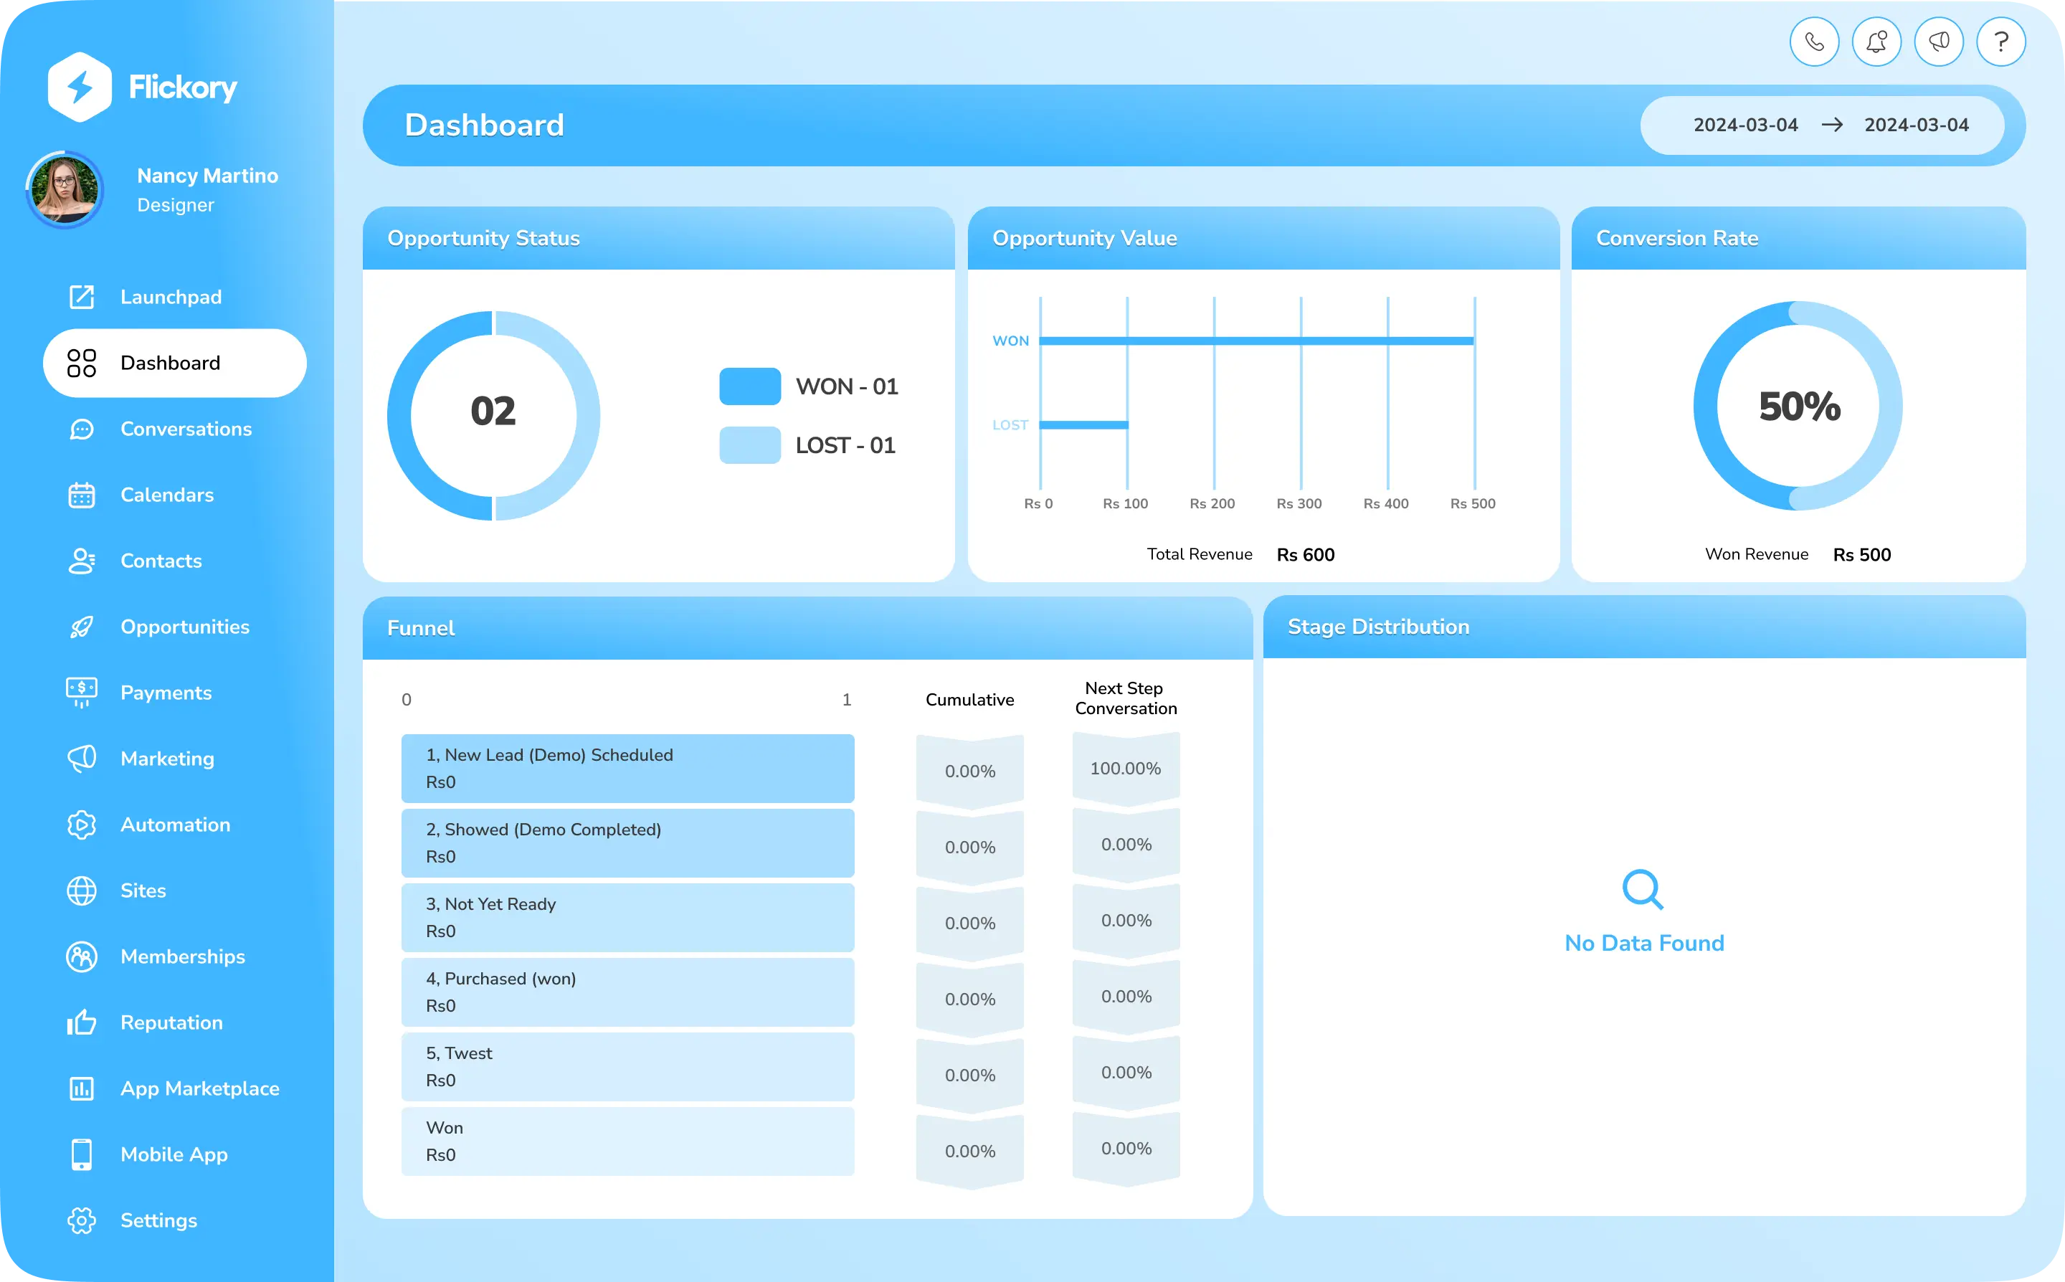Click Nancy Martino's profile avatar
This screenshot has height=1282, width=2065.
65,189
